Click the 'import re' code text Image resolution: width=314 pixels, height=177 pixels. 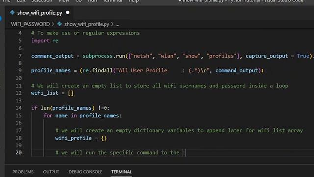coord(45,41)
